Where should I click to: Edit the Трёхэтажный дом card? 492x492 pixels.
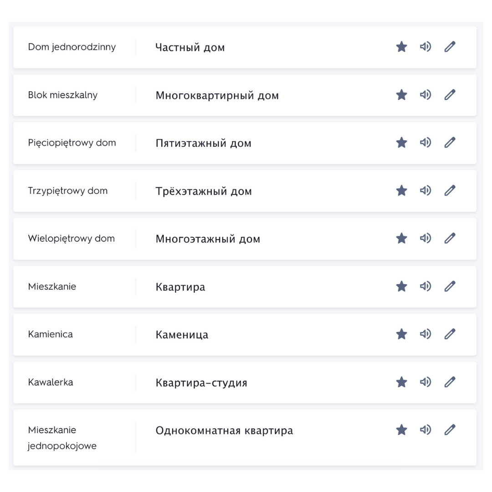450,190
